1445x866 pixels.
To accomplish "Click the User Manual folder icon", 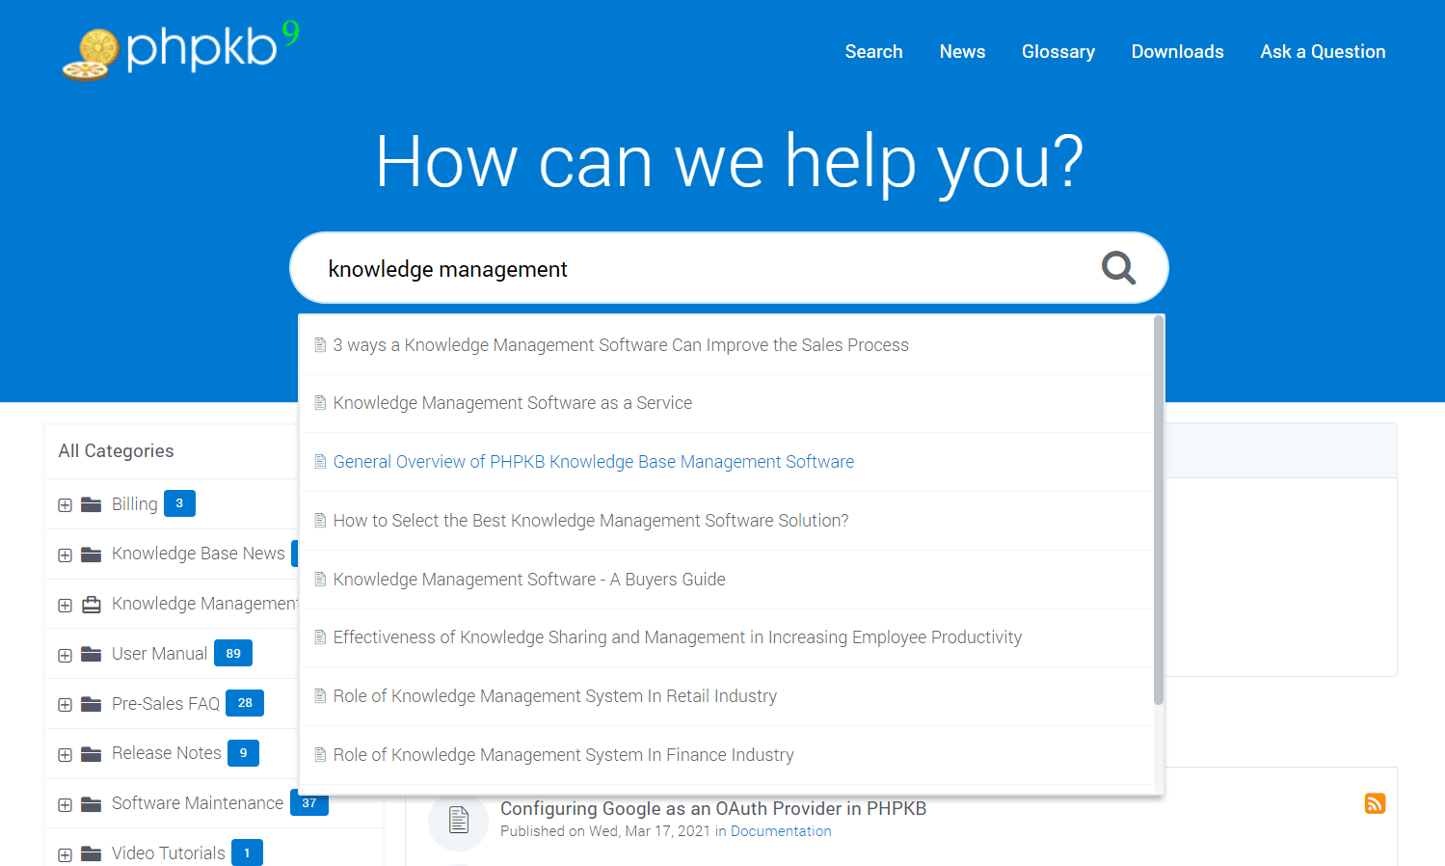I will coord(92,655).
